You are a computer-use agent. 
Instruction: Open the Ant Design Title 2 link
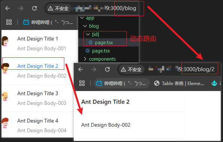pyautogui.click(x=38, y=66)
